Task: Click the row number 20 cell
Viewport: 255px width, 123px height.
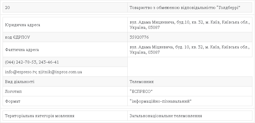Action: point(8,8)
